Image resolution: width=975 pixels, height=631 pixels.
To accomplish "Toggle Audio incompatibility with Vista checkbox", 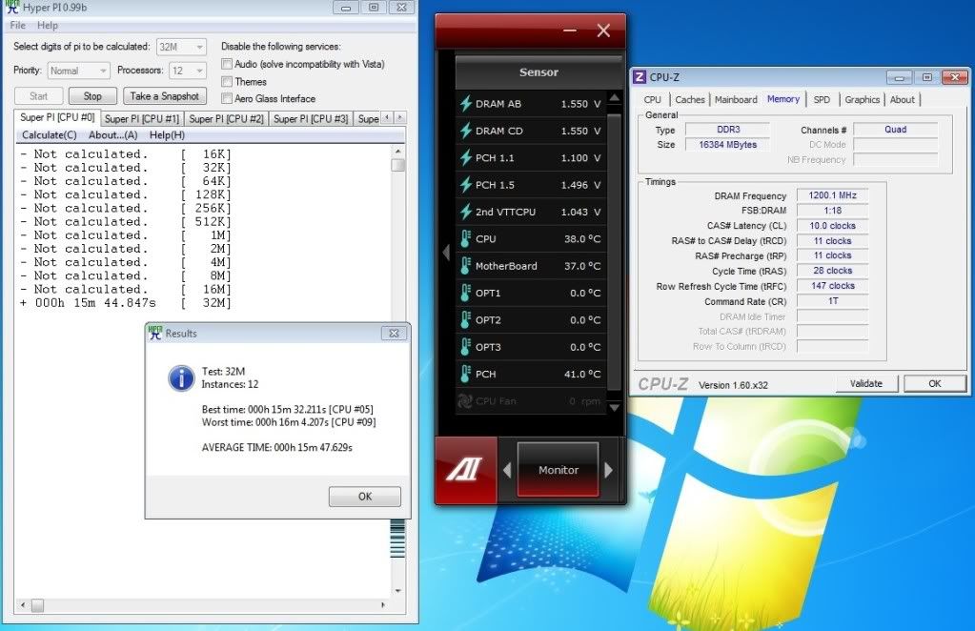I will click(227, 64).
